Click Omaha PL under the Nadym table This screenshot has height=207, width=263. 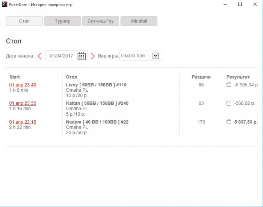coord(77,127)
